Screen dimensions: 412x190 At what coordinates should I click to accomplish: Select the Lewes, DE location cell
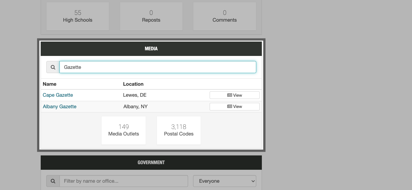(x=135, y=95)
